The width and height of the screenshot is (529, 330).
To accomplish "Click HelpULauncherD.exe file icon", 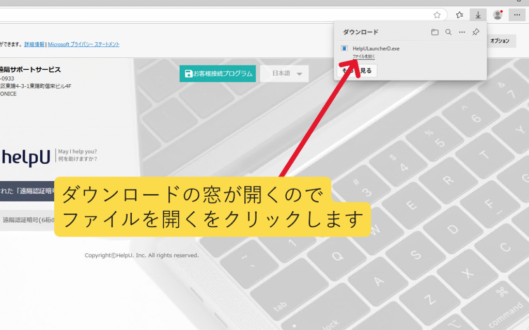I will [x=344, y=49].
